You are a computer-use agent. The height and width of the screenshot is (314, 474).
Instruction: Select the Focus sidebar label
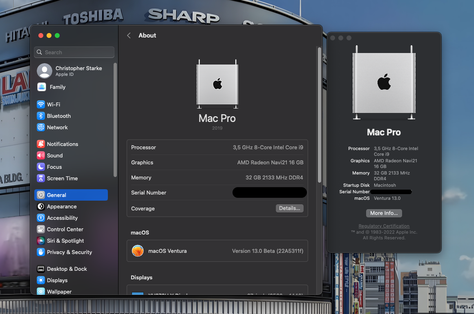point(54,167)
